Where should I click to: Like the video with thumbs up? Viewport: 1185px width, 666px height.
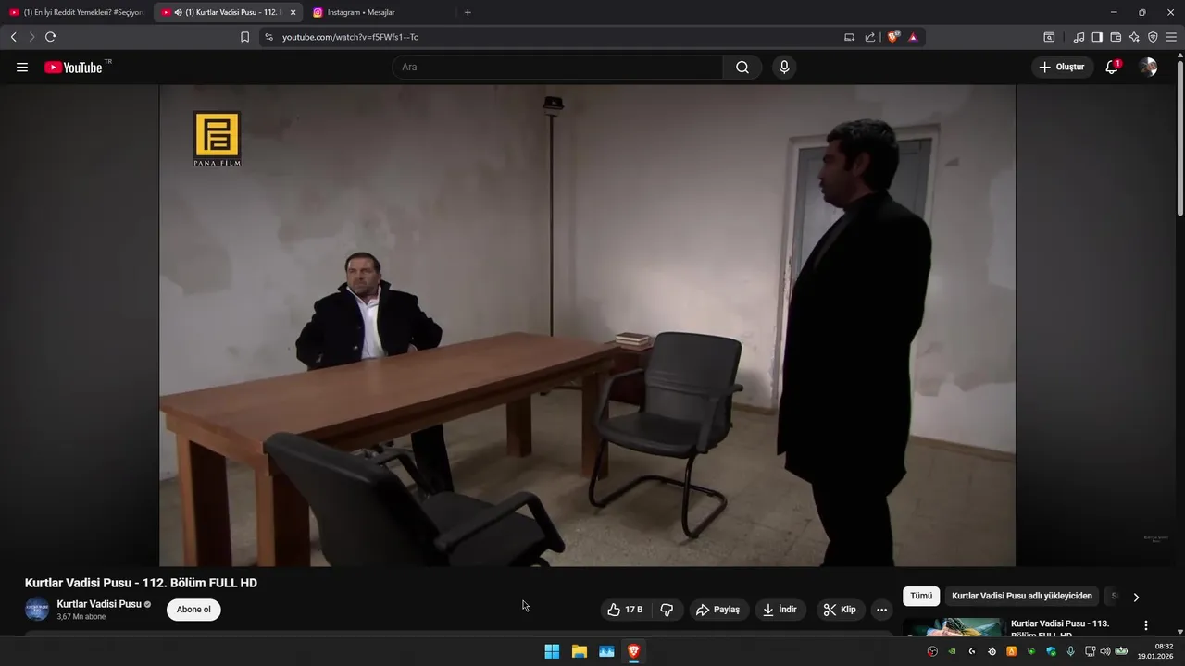pyautogui.click(x=625, y=610)
